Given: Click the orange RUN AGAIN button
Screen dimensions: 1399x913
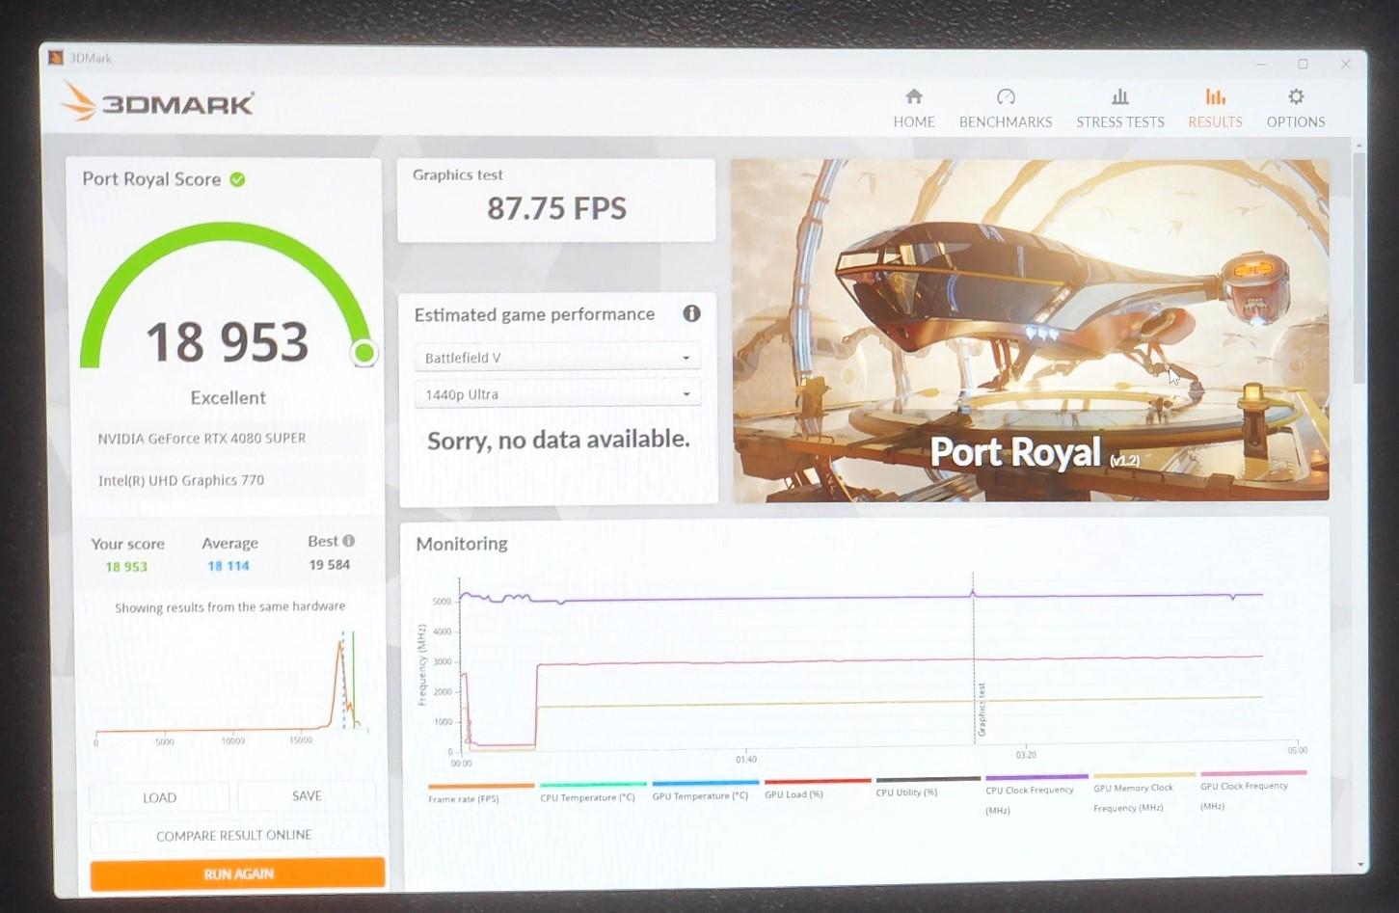Looking at the screenshot, I should [x=237, y=873].
